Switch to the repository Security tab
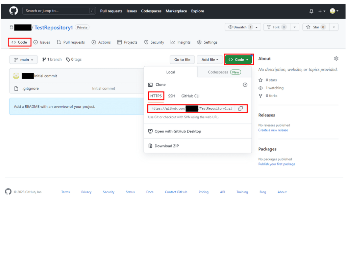Viewport: 346px width, 260px height. 154,42
